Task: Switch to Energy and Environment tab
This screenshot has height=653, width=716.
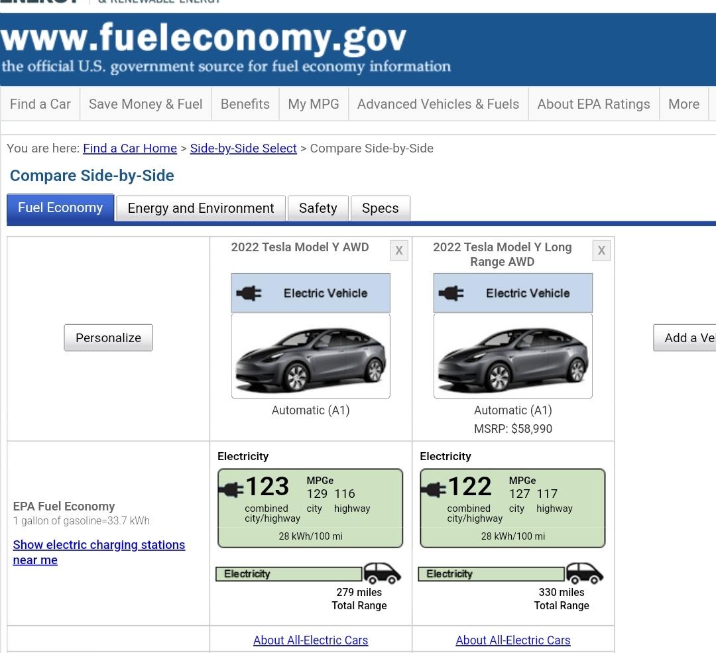Action: [201, 208]
